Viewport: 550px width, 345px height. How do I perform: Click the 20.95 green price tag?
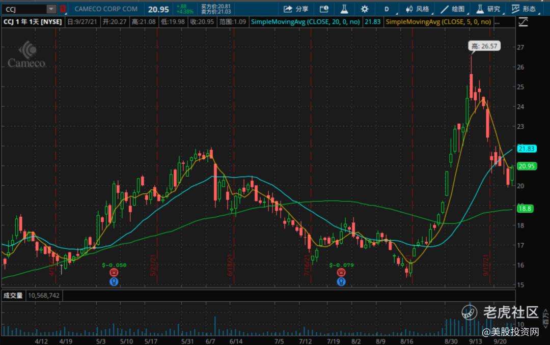pos(527,166)
